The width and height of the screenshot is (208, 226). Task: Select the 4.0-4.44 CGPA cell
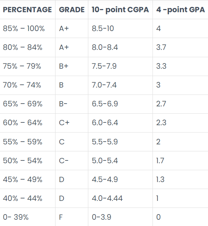(x=120, y=198)
